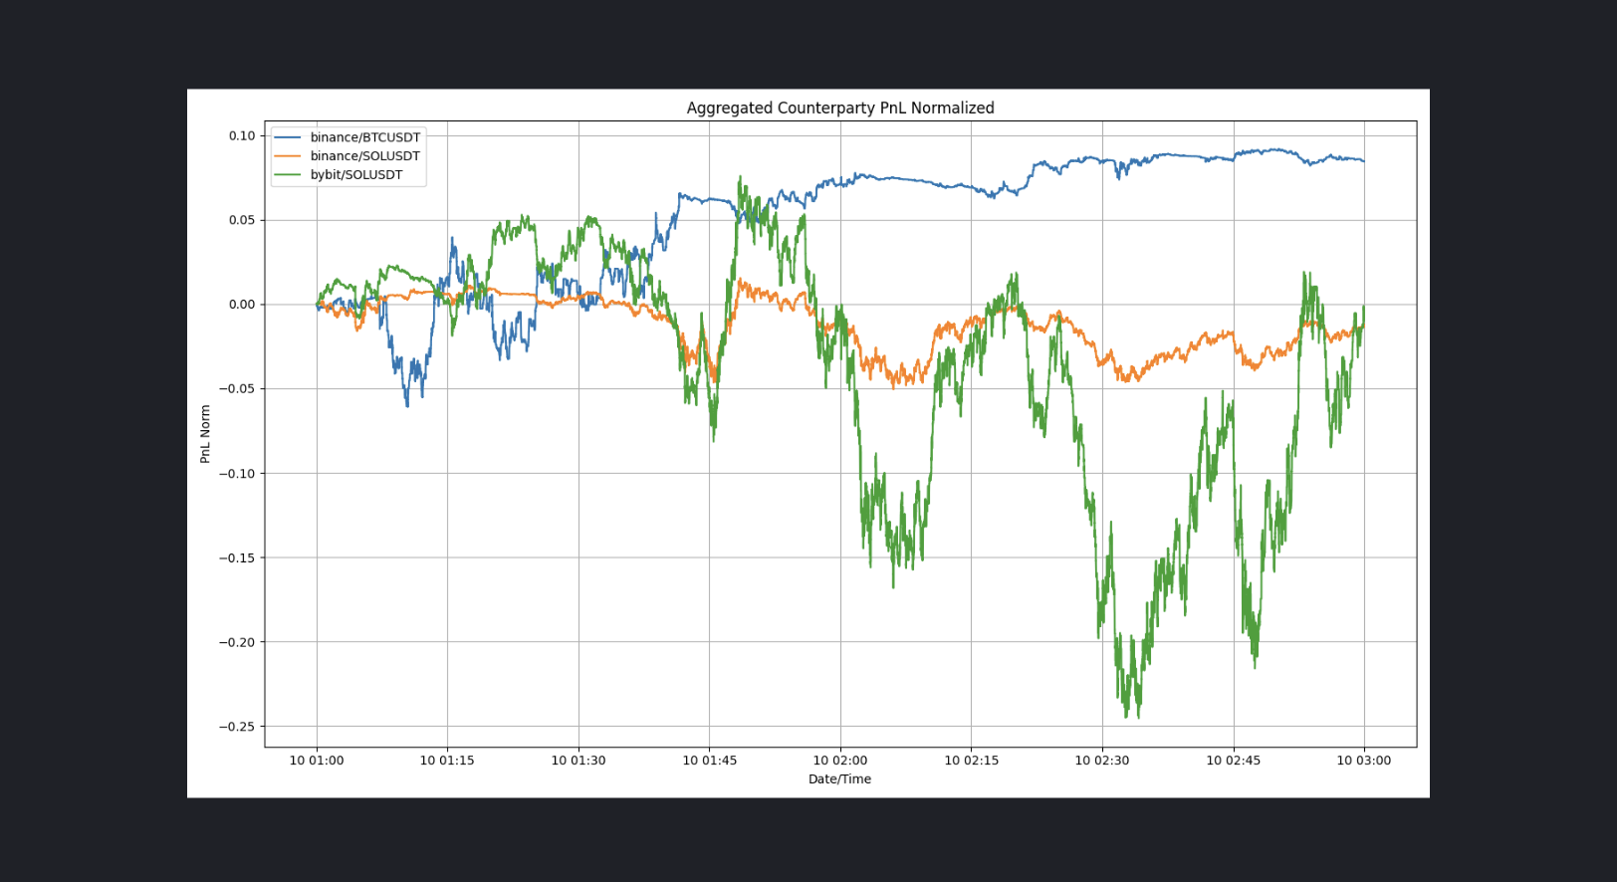This screenshot has height=882, width=1617.
Task: Click the 0.00 y-axis tick label
Action: click(x=242, y=305)
